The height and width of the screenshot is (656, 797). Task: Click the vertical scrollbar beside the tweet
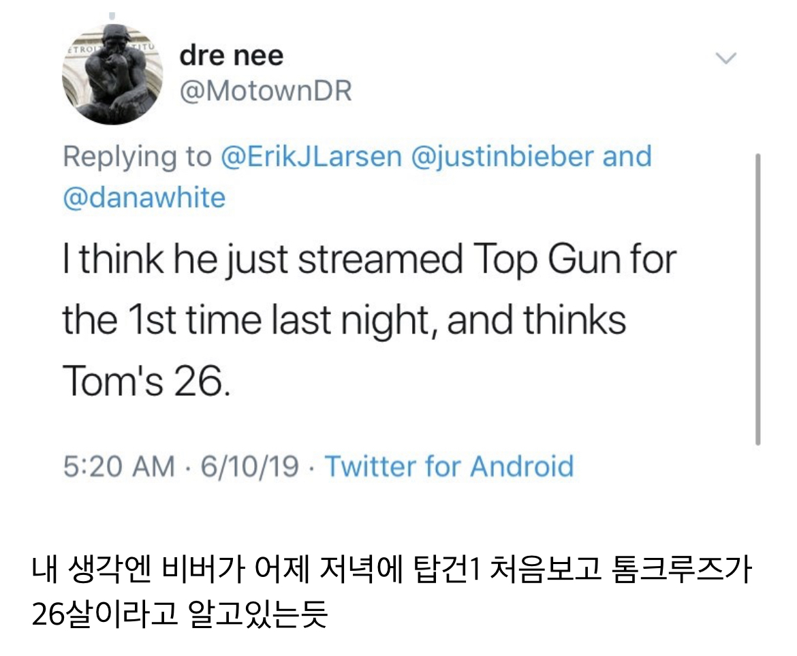tap(757, 300)
